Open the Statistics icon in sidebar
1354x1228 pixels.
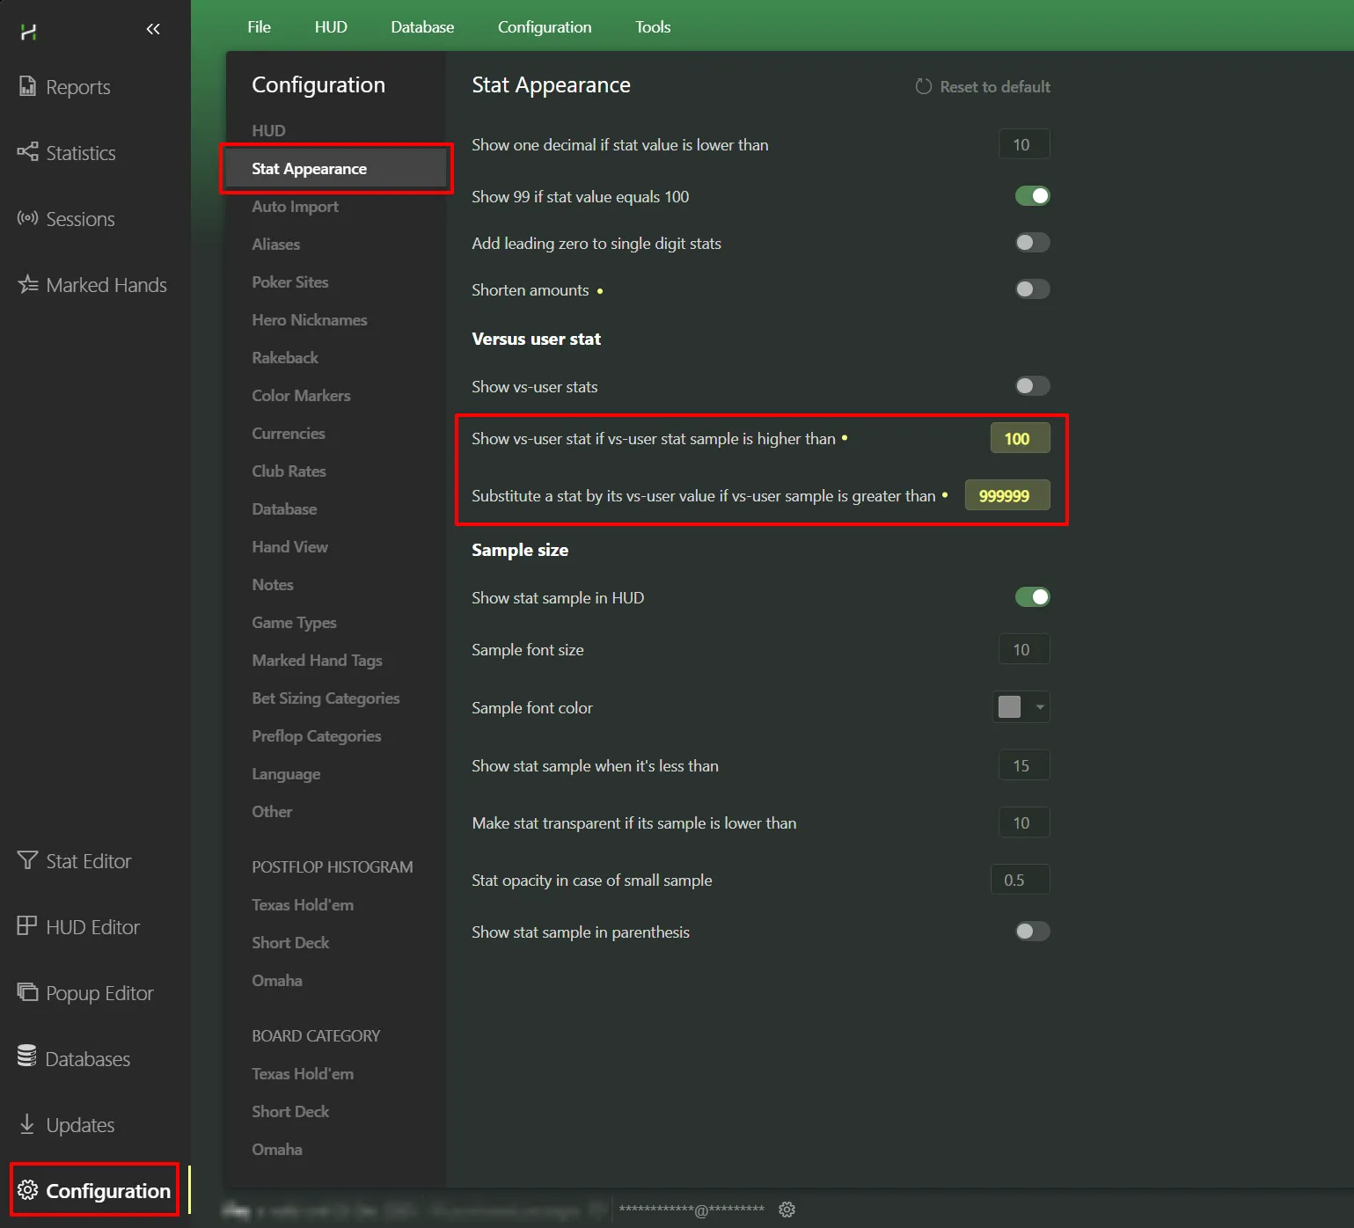coord(27,152)
